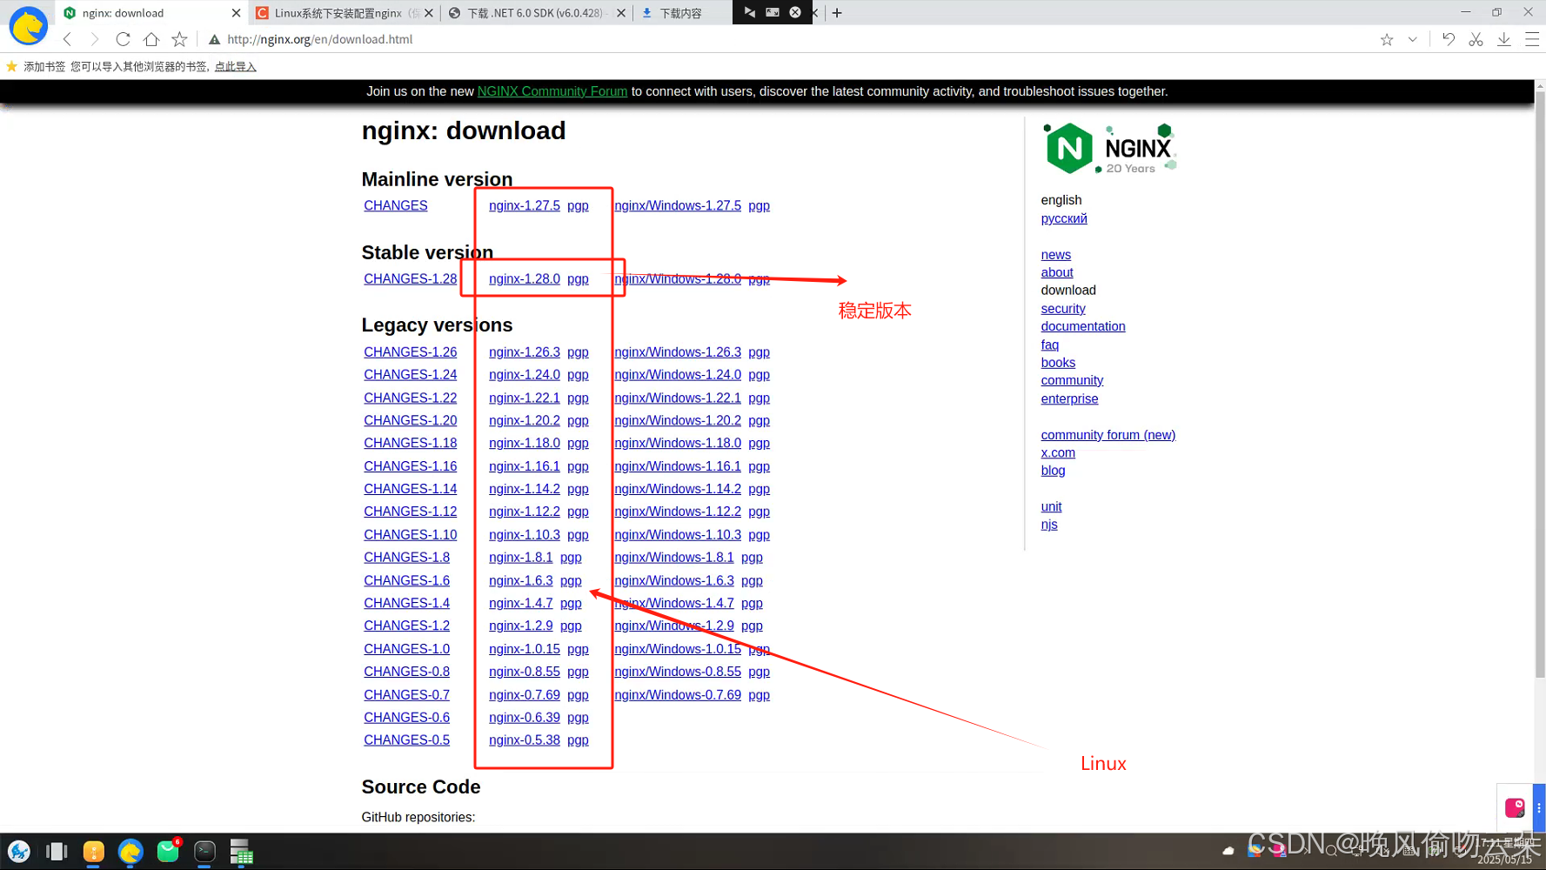
Task: Download nginx-1.12.2
Action: (525, 512)
